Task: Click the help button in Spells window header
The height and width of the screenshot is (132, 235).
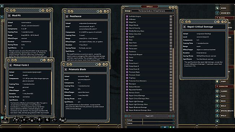Action: (x=170, y=7)
